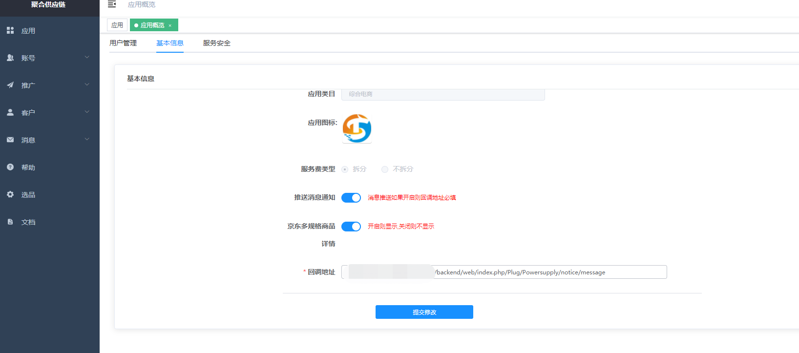Image resolution: width=799 pixels, height=353 pixels.
Task: Expand the 推广 menu chevron
Action: point(87,84)
